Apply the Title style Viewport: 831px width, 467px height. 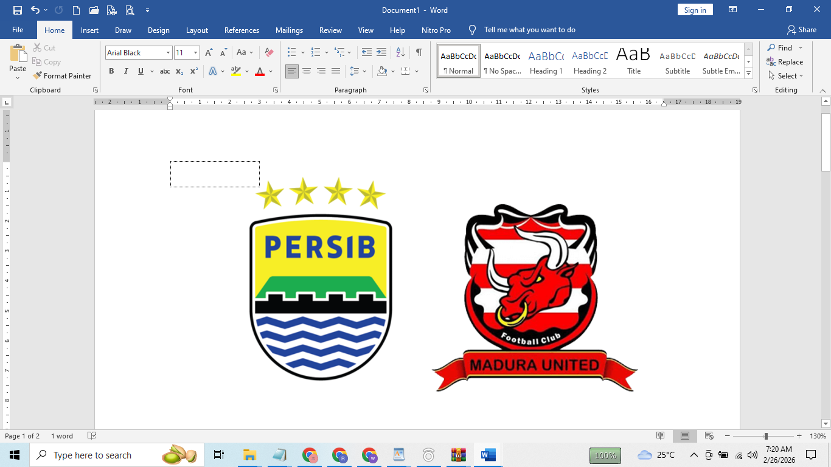(634, 61)
